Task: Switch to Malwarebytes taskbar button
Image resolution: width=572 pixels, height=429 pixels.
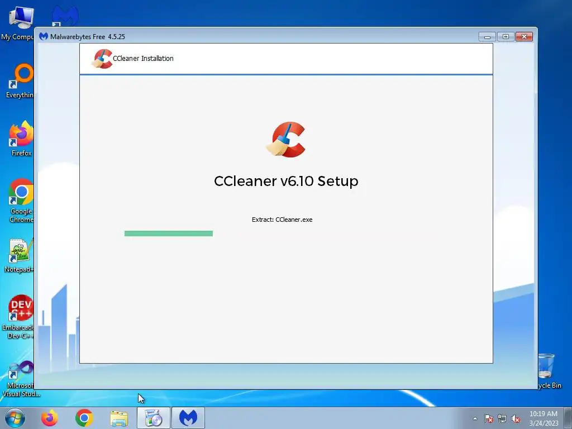Action: click(188, 418)
